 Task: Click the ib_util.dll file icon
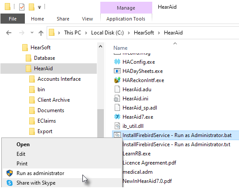pyautogui.click(x=117, y=126)
